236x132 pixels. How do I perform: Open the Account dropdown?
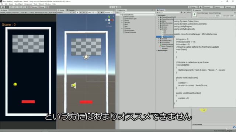(208, 7)
